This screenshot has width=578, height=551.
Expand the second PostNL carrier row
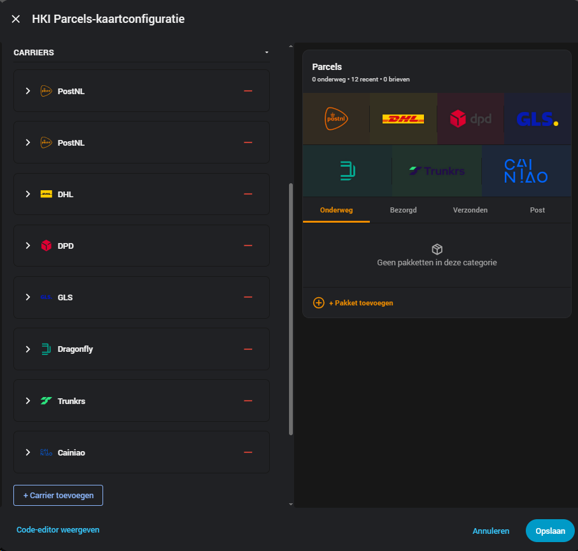point(27,143)
